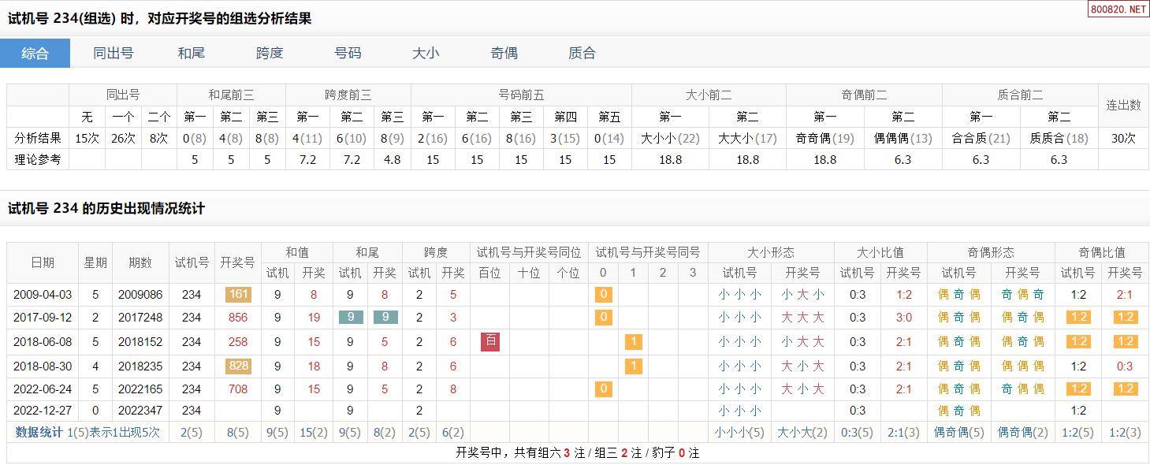Click the 星期 column header
This screenshot has width=1150, height=465.
tap(95, 262)
